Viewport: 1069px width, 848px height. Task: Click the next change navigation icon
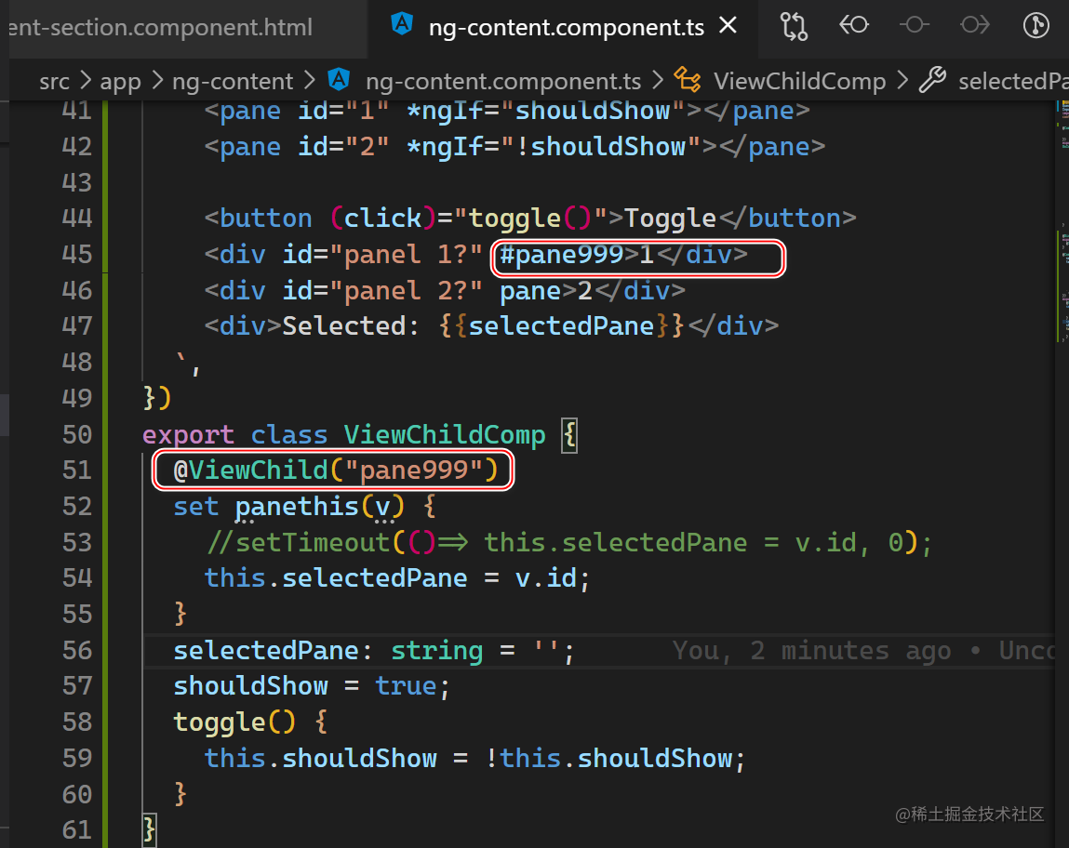(975, 26)
